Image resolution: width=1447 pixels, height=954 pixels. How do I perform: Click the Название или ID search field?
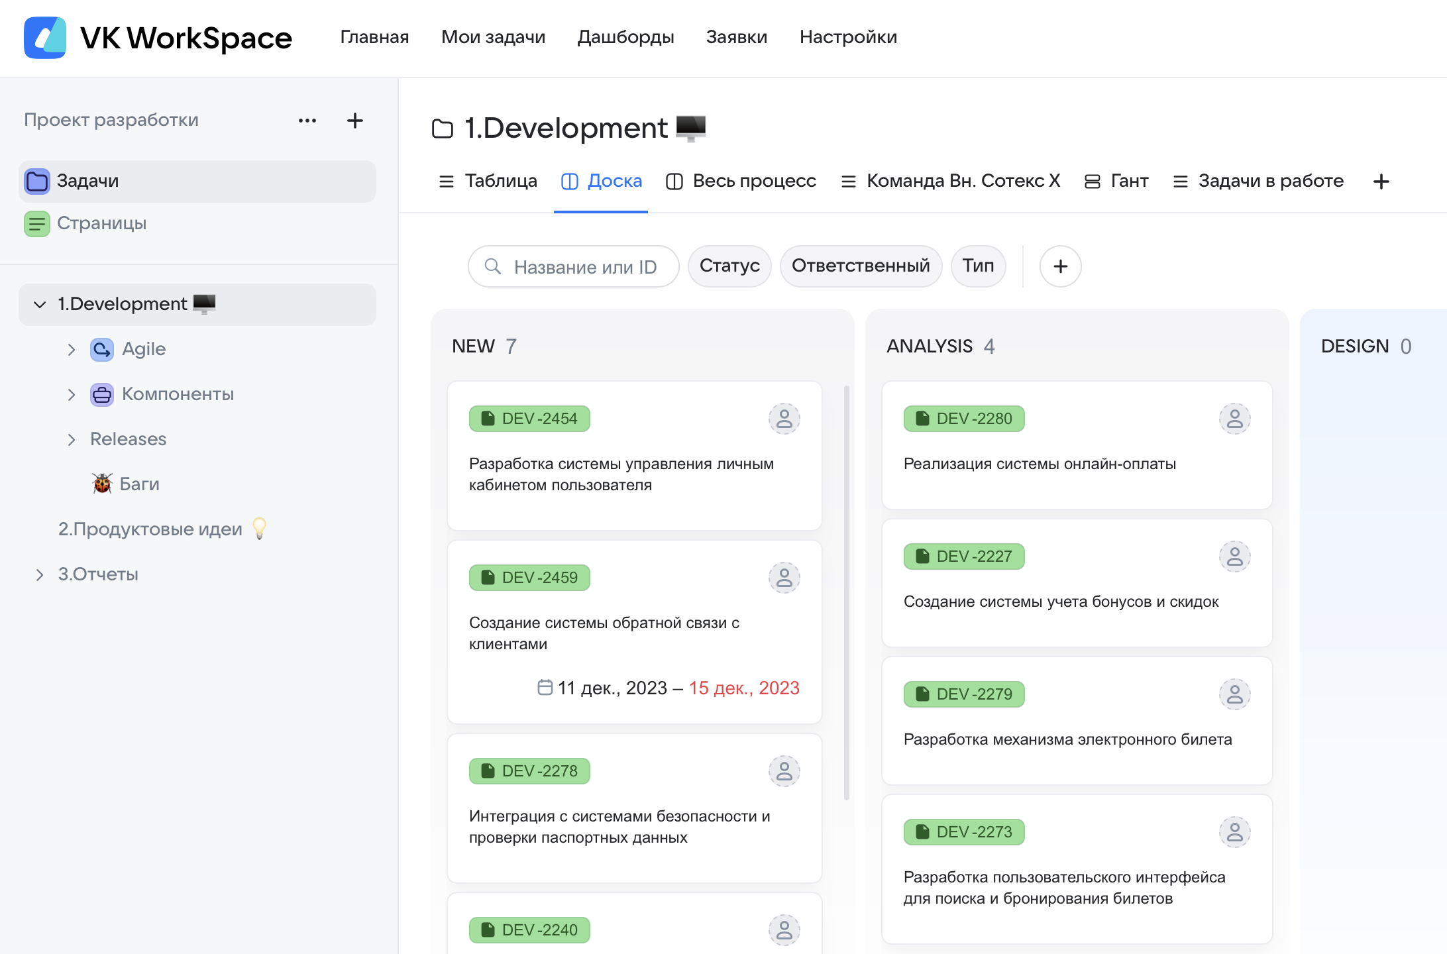pyautogui.click(x=583, y=267)
